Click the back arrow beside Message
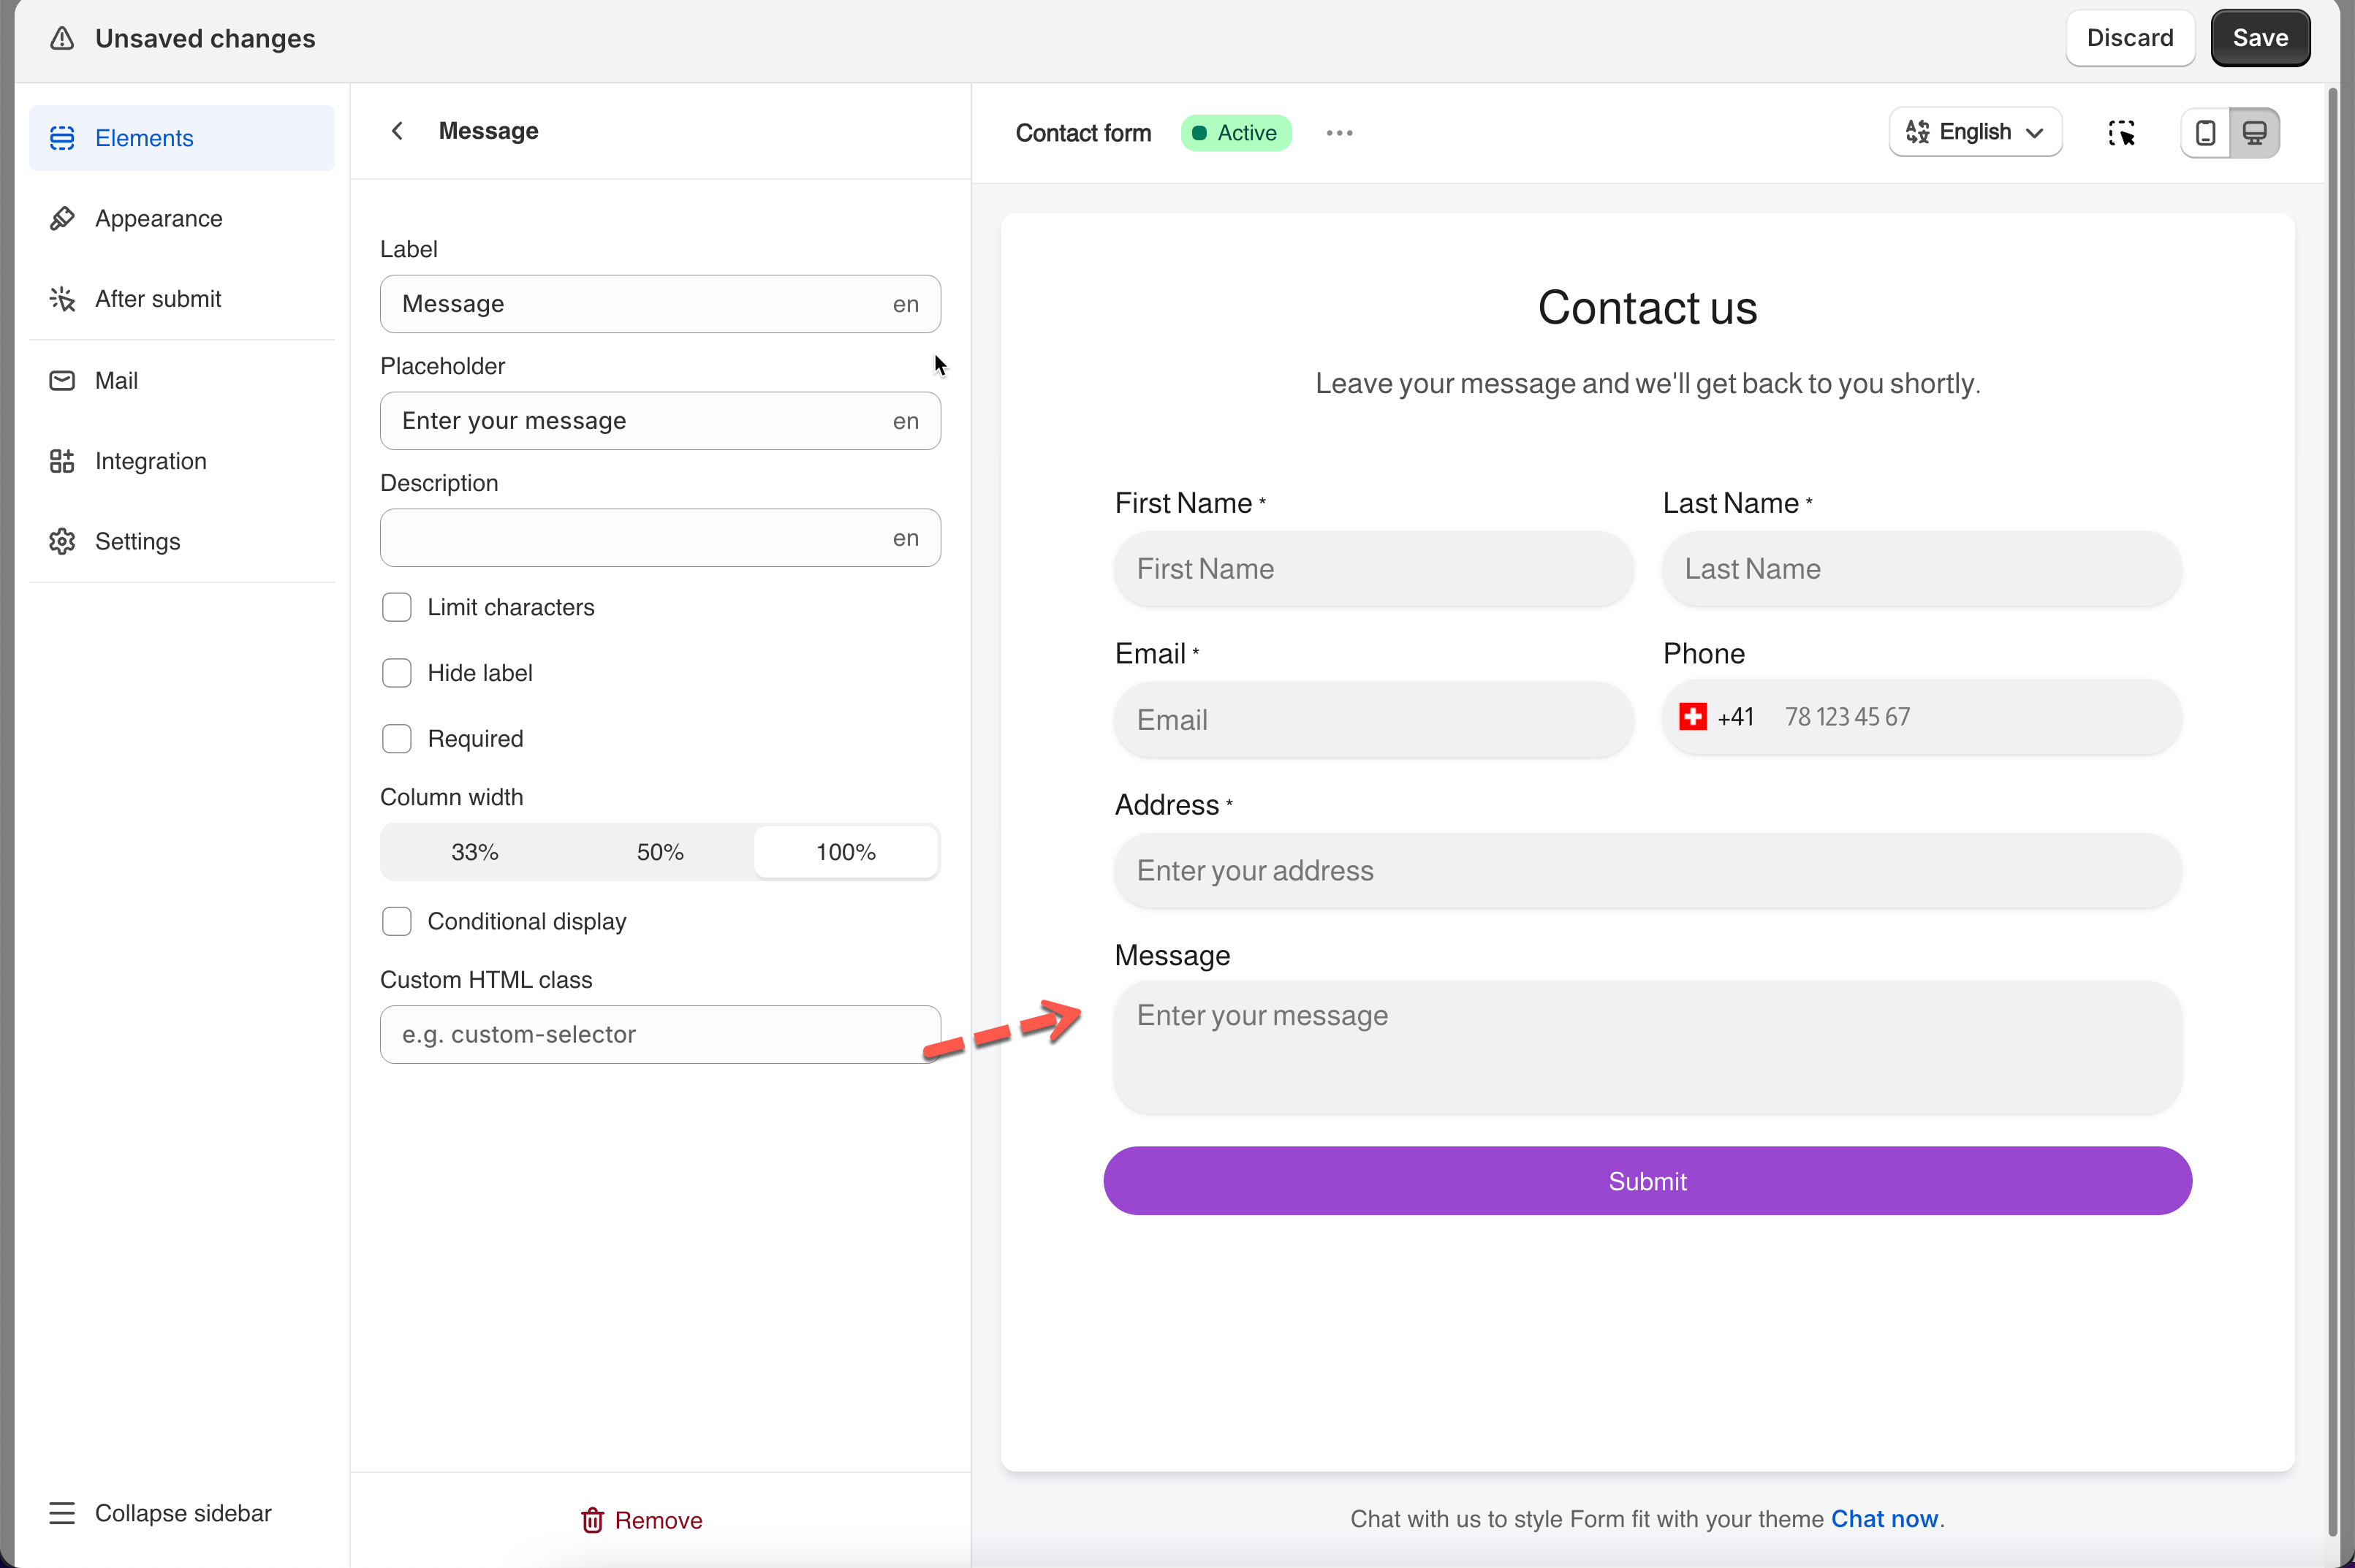Viewport: 2355px width, 1568px height. [x=397, y=131]
